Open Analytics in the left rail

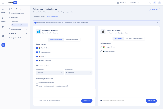point(3,19)
